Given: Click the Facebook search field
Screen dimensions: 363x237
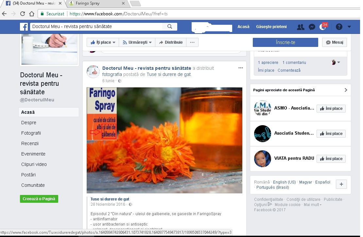Looking at the screenshot, I should 96,26.
